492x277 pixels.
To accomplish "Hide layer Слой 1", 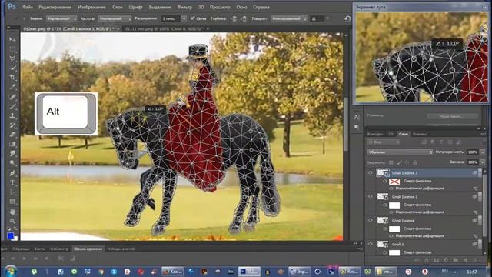I will [371, 244].
